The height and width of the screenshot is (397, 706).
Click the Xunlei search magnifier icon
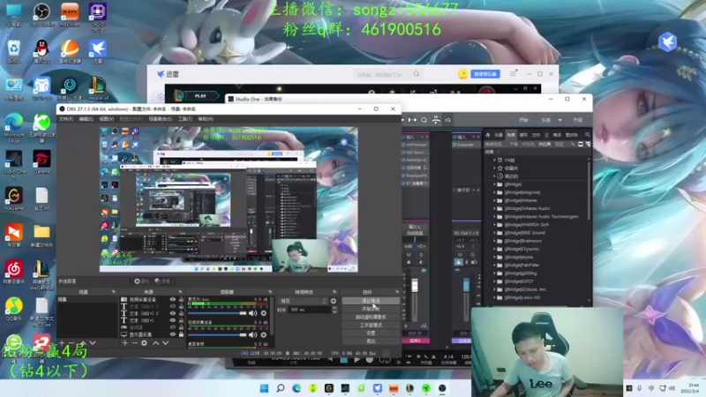point(416,74)
